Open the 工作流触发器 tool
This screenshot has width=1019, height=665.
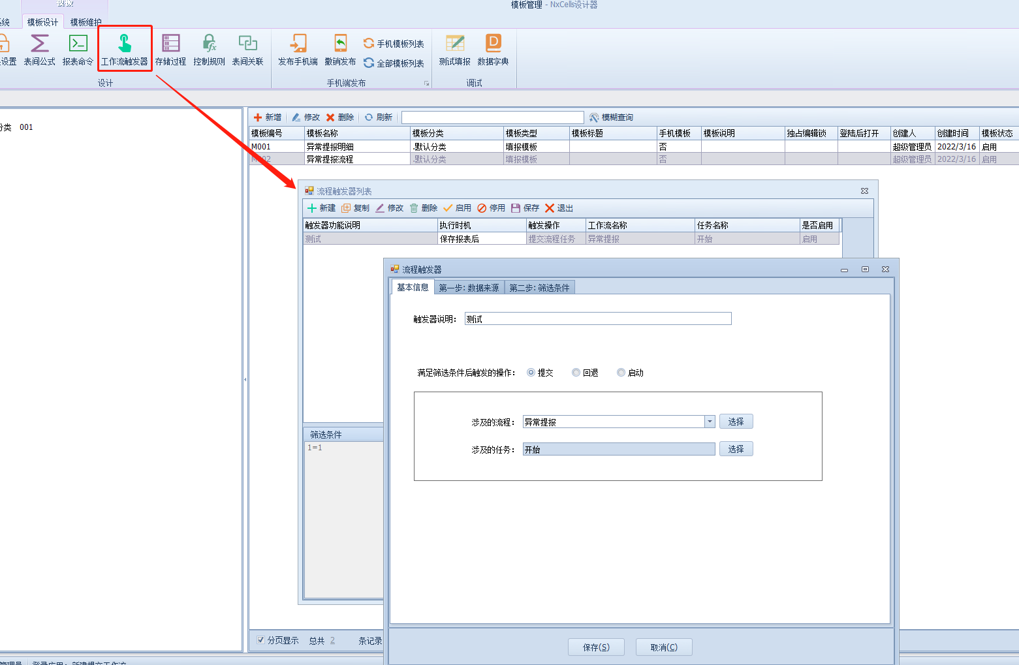[x=124, y=50]
